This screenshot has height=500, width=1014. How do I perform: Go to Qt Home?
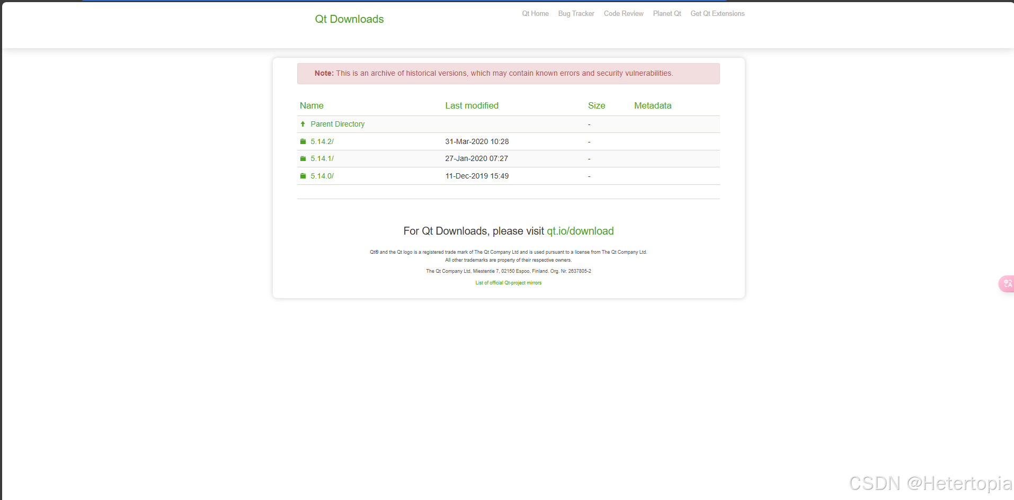535,14
